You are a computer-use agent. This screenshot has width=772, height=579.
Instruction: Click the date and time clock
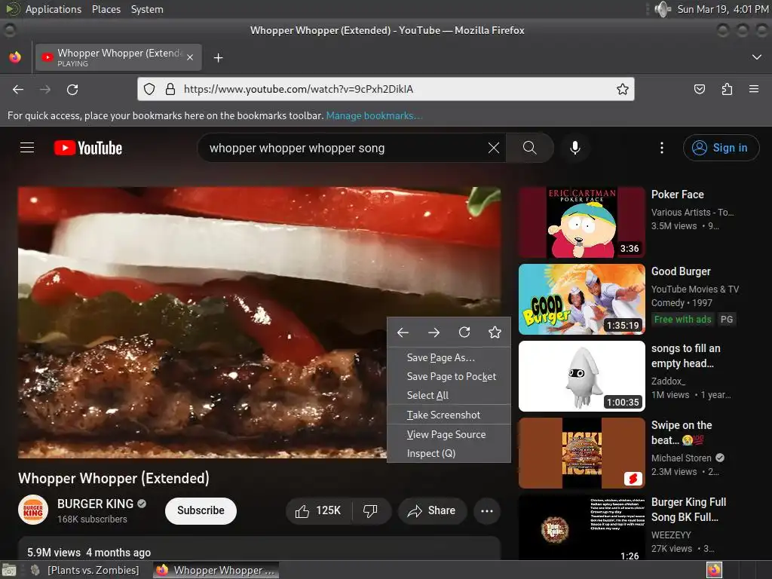722,9
